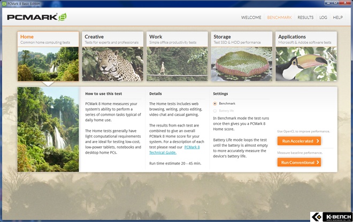
Task: Open the LOG tab
Action: (x=323, y=18)
